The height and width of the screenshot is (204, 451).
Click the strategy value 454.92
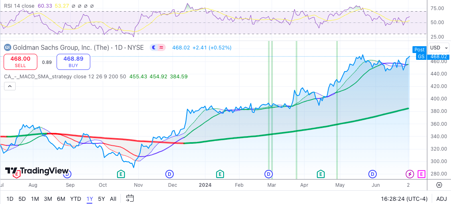pos(158,77)
